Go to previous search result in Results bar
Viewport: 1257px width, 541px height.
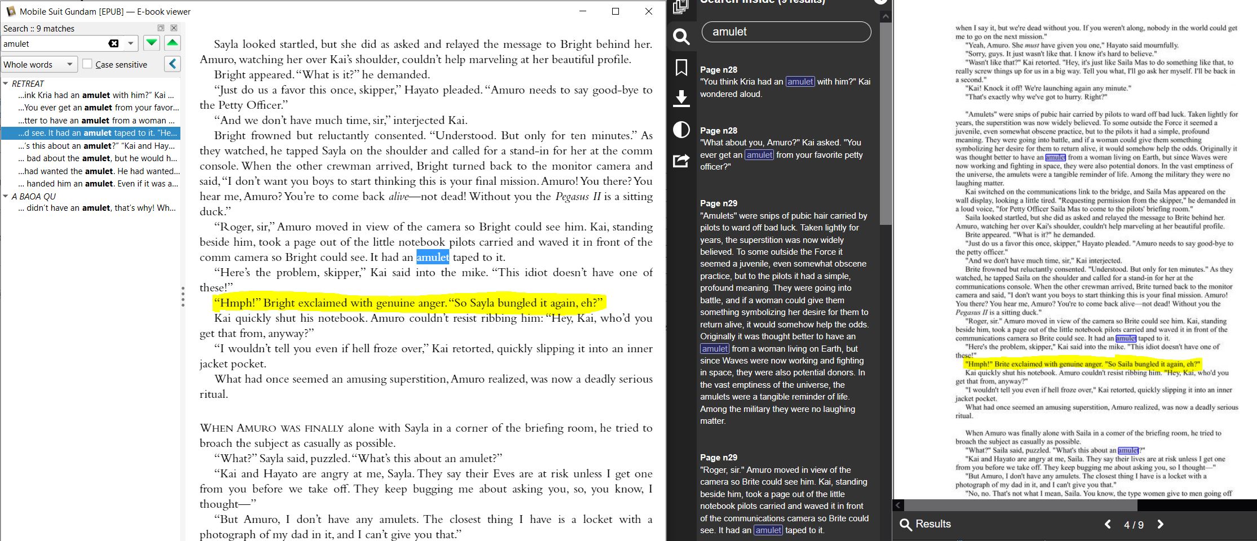[1108, 524]
